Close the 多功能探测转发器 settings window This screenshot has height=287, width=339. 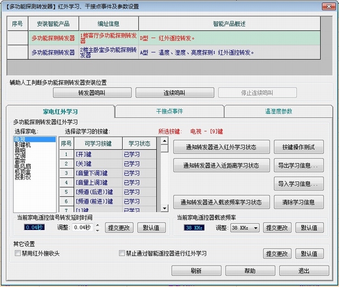tap(326, 6)
